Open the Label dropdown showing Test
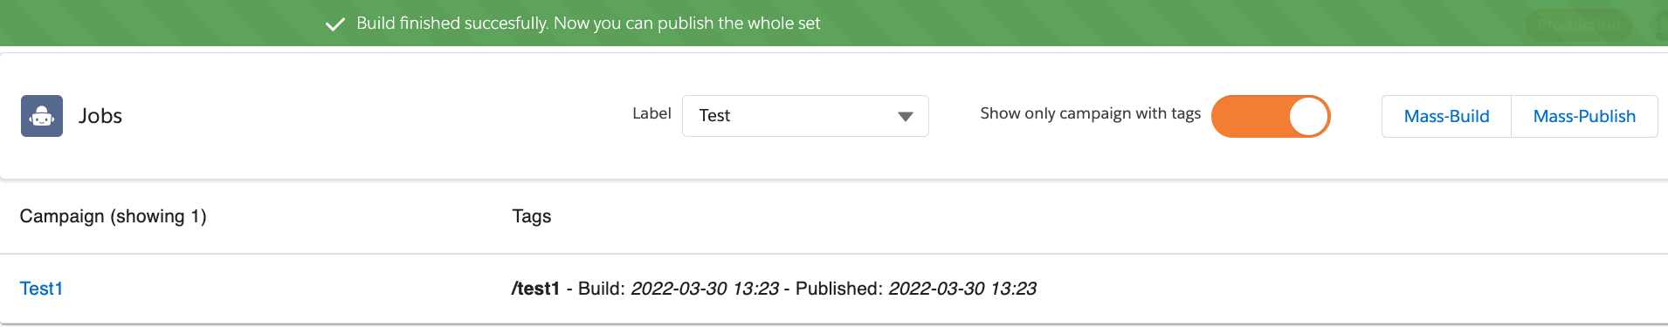 point(805,116)
